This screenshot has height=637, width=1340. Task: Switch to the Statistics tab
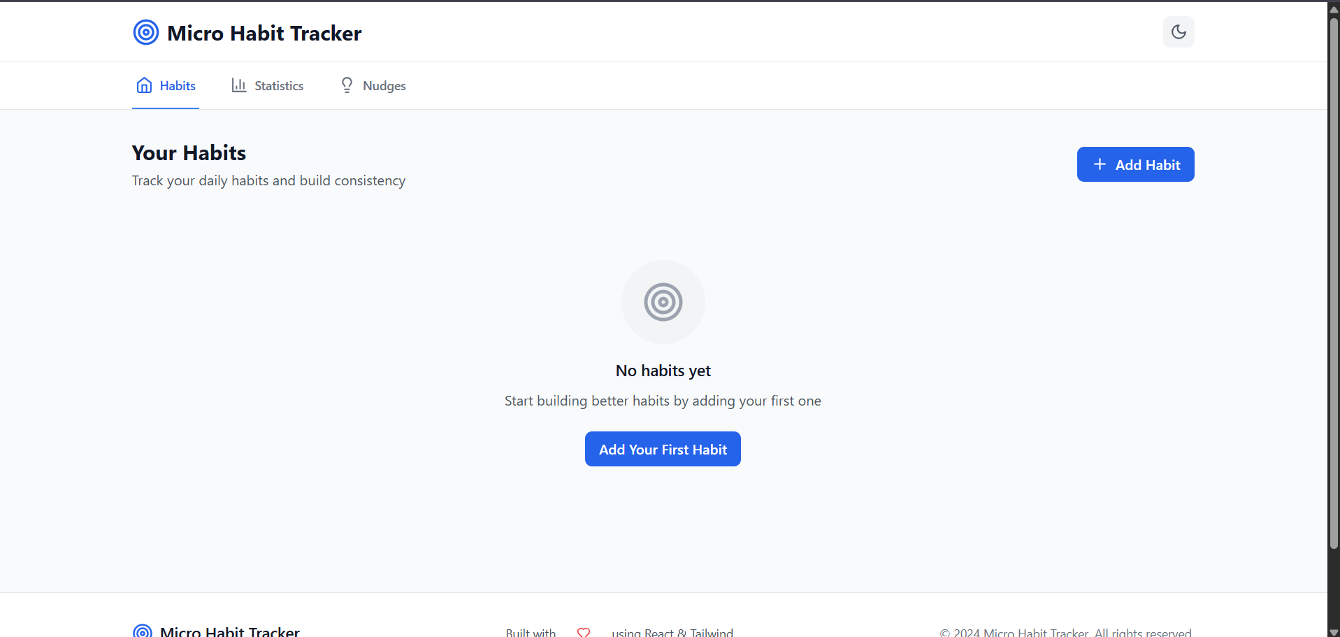coord(268,85)
